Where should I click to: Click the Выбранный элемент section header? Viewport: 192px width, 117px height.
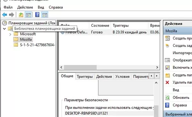[178, 114]
